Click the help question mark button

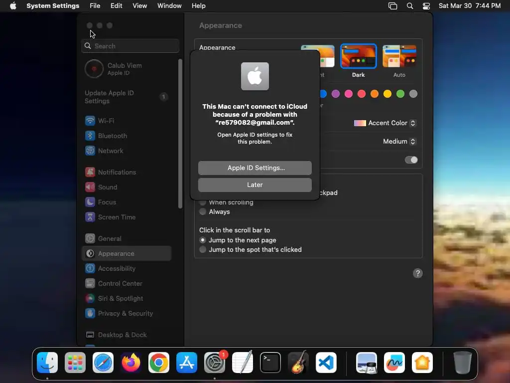(418, 273)
